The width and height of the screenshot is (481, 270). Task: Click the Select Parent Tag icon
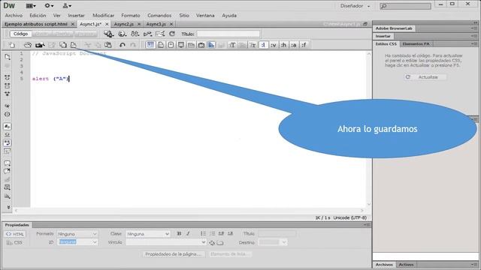[8, 106]
